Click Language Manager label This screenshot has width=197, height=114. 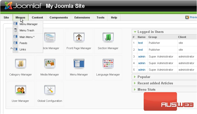(108, 74)
